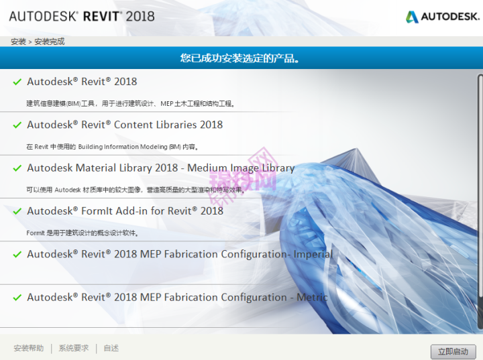Select Autodesk Revit Content Libraries 2018 title
Image resolution: width=483 pixels, height=360 pixels.
[x=125, y=125]
